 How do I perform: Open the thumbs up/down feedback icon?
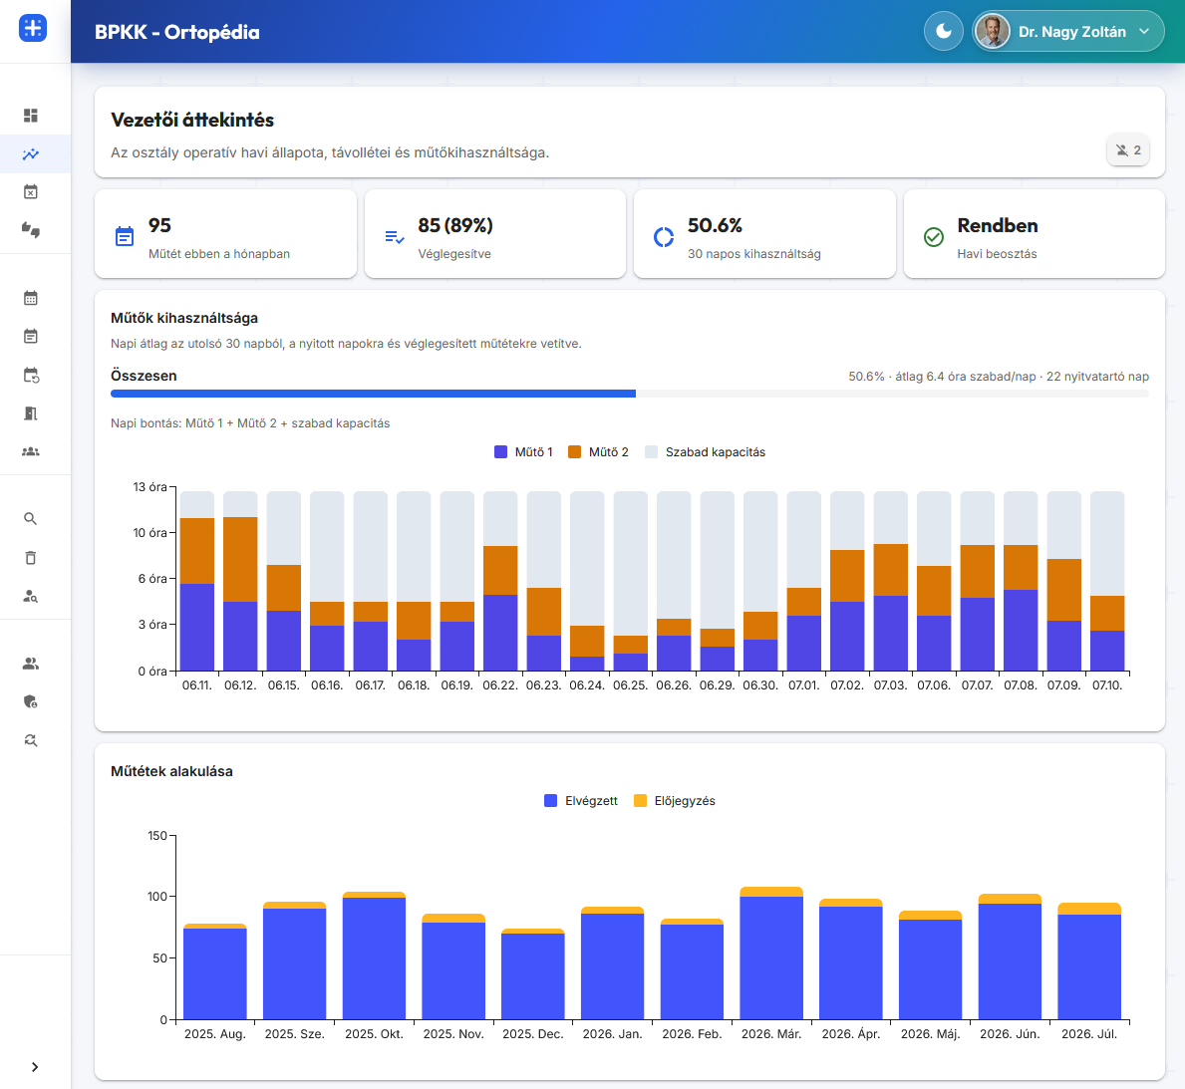(30, 230)
